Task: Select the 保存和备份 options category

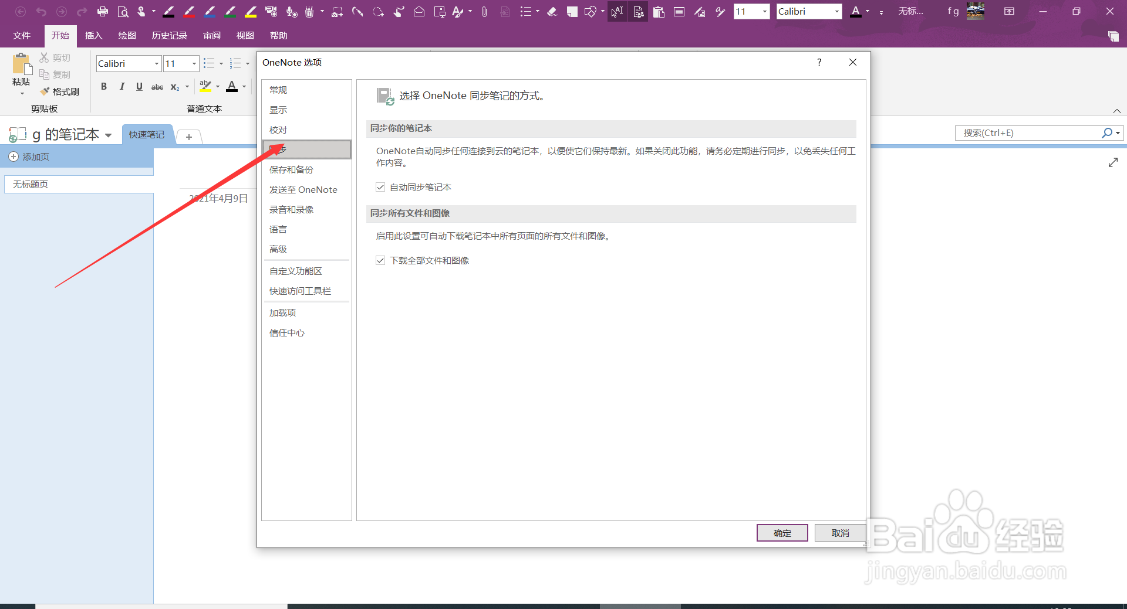Action: tap(306, 169)
